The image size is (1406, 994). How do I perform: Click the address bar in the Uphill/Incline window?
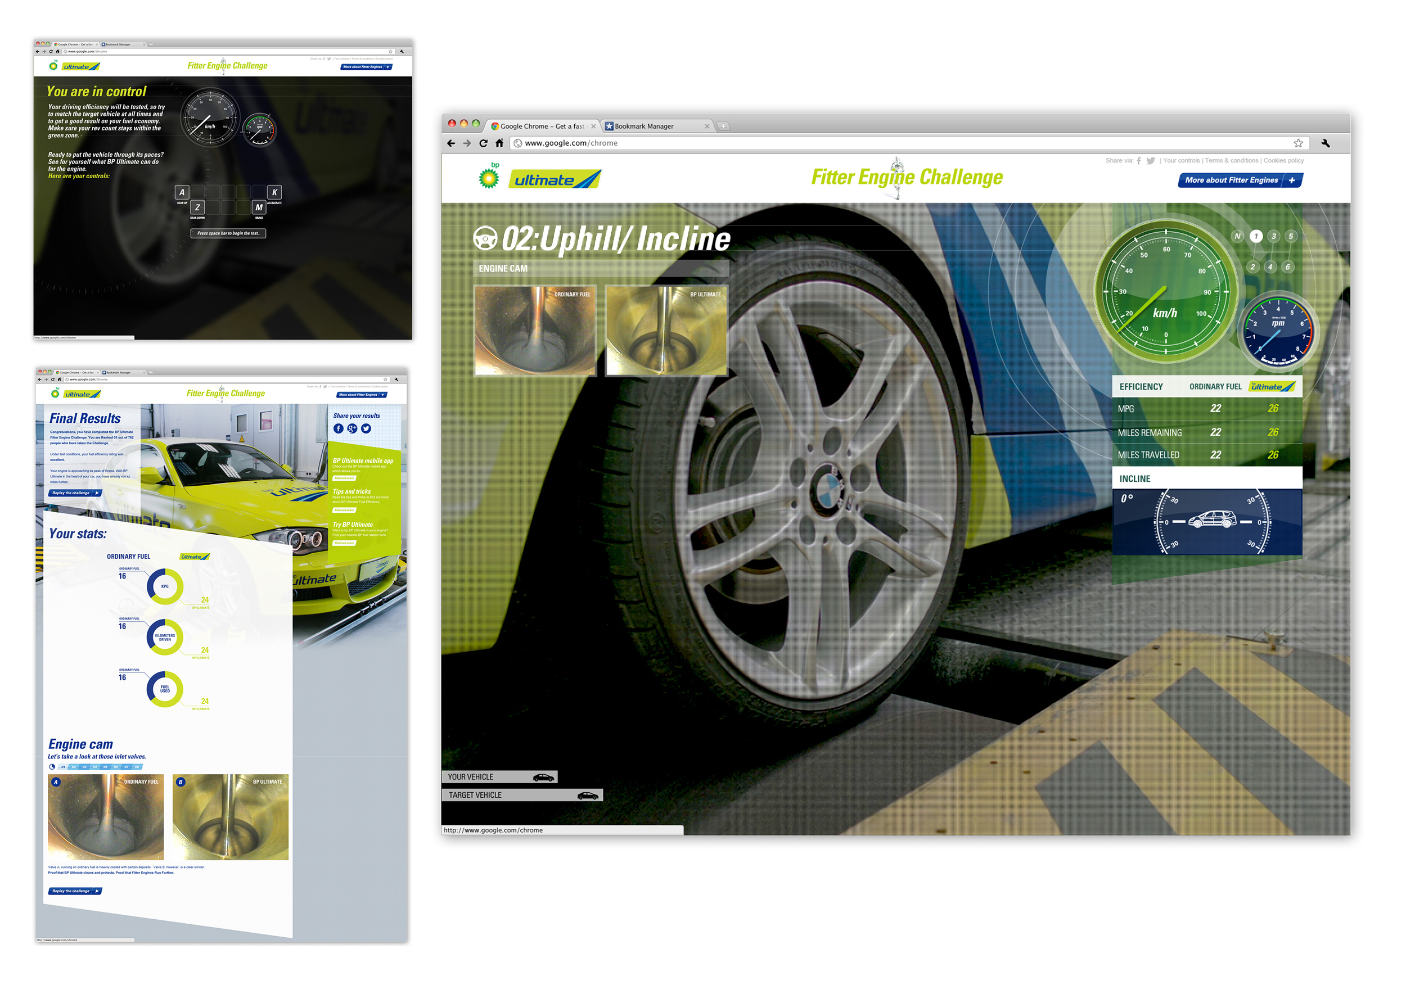(x=909, y=143)
